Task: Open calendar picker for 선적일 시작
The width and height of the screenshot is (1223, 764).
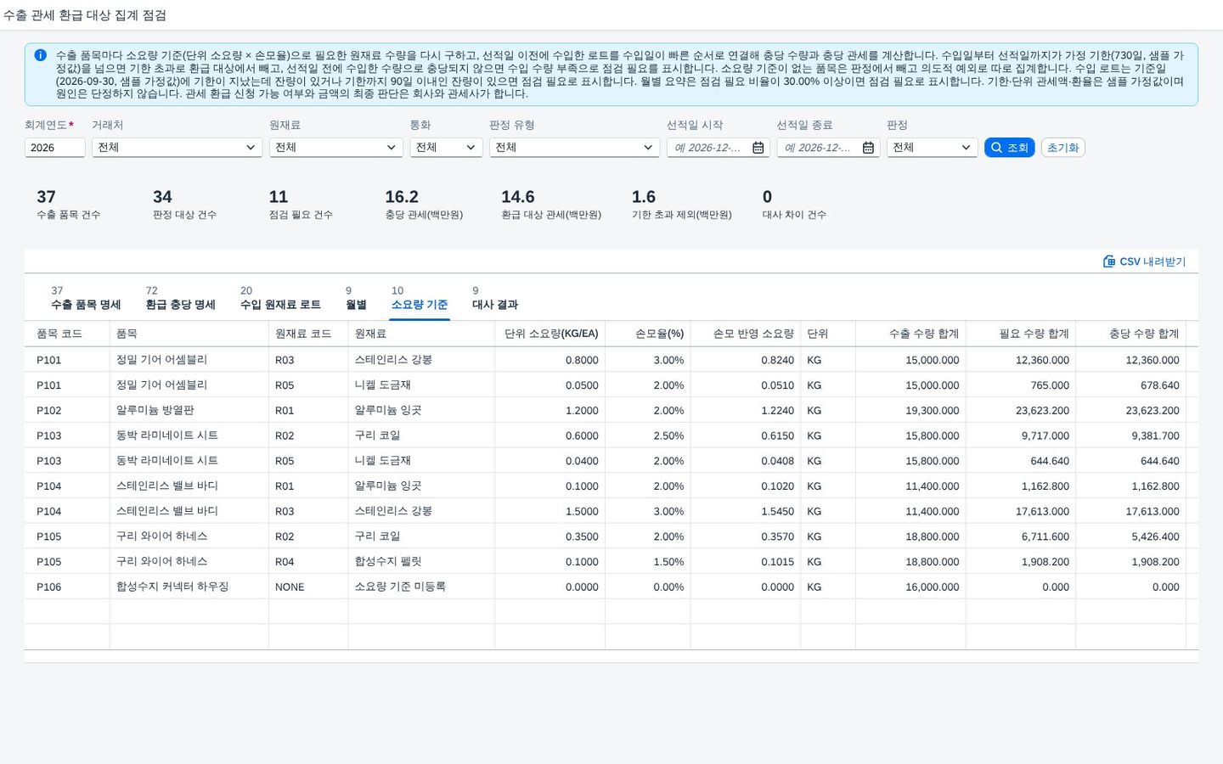Action: pos(758,148)
